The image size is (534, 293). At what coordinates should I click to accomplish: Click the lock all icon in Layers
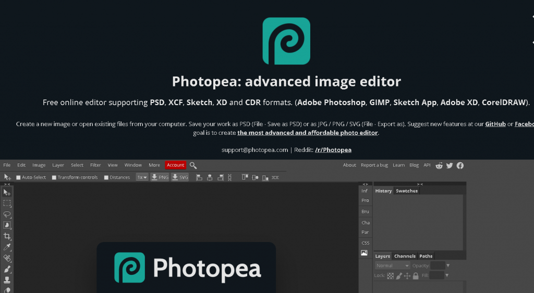(416, 275)
